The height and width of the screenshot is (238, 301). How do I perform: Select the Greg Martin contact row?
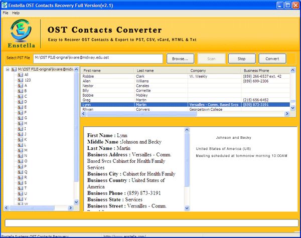pos(185,100)
